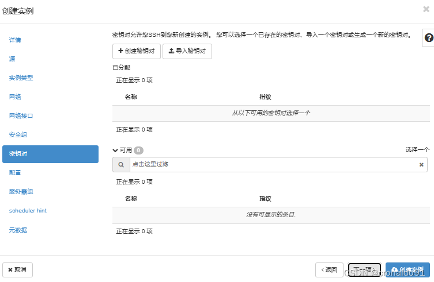Click the 没有可显示的条目 empty row
434x282 pixels.
click(271, 215)
